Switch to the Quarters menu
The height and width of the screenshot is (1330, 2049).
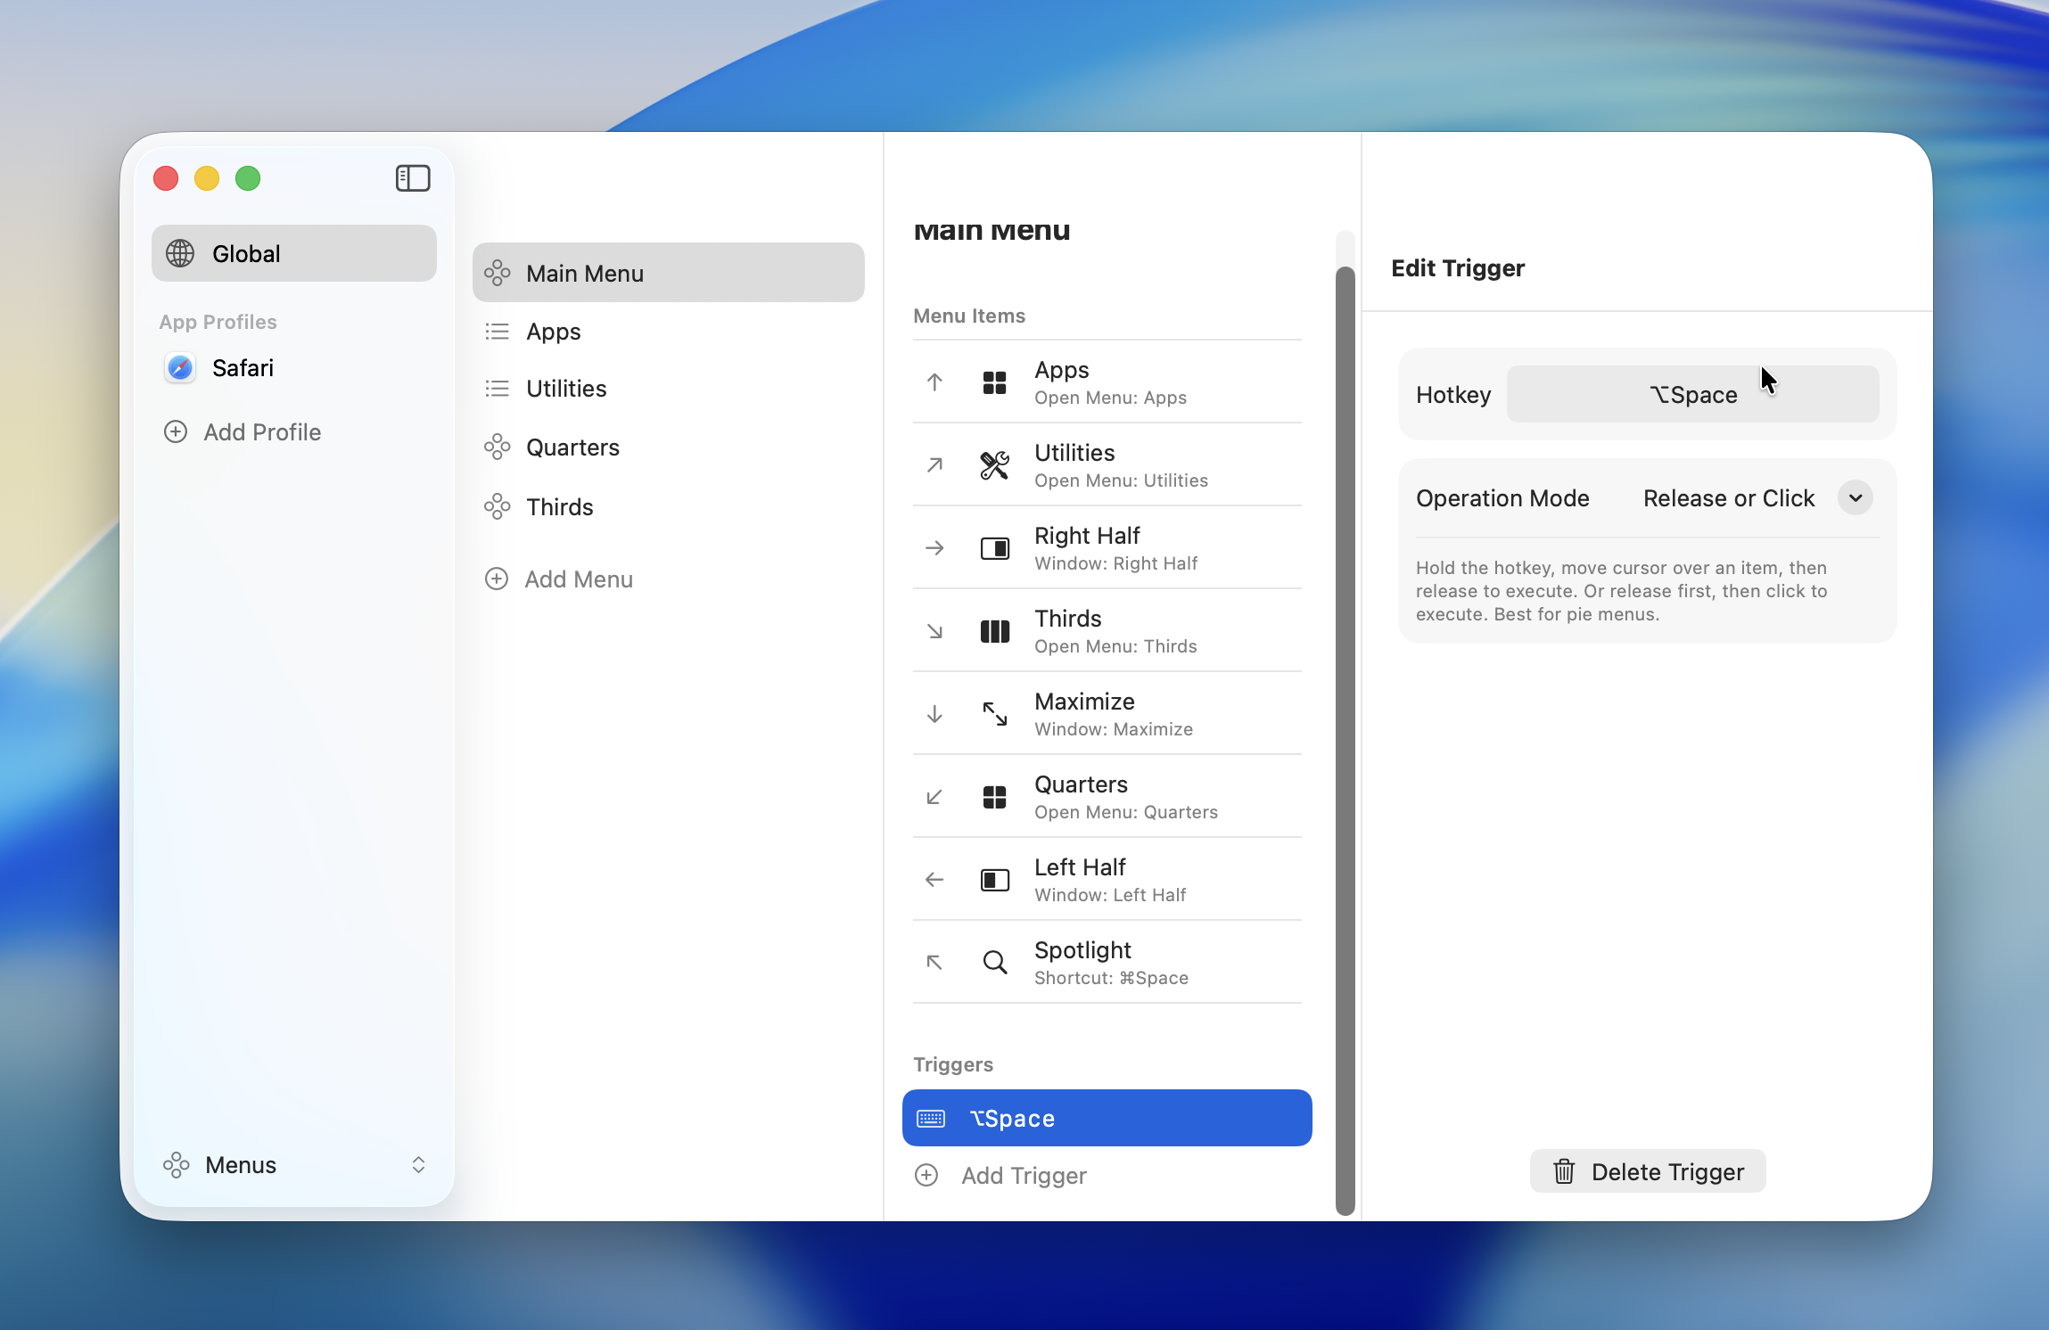(572, 447)
